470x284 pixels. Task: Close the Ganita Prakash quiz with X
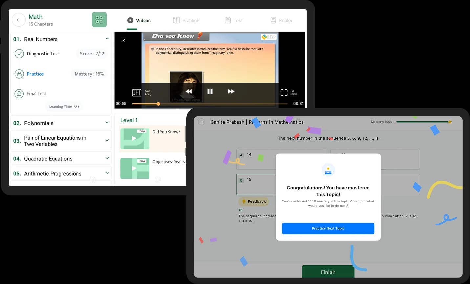click(202, 122)
